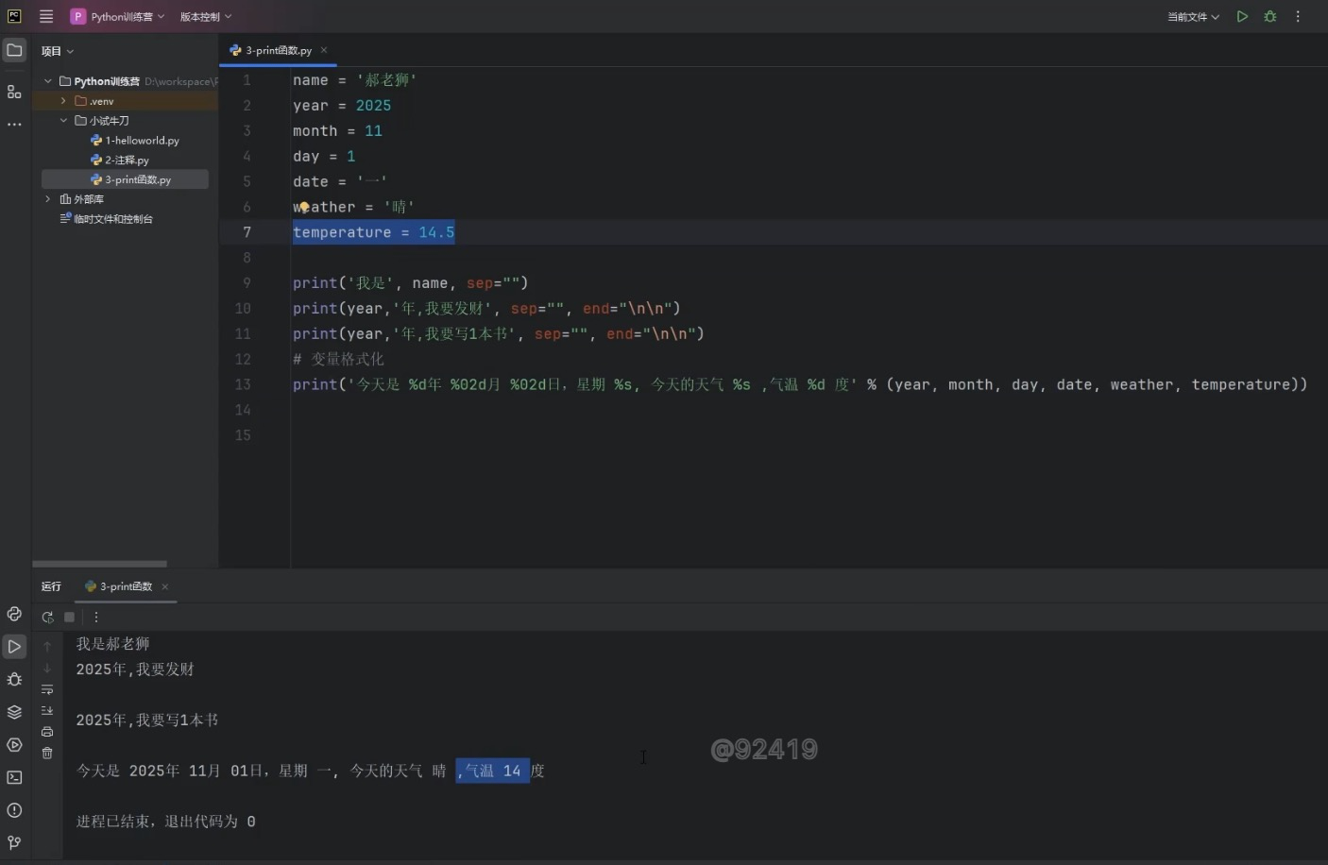Open the Python Packages layers icon

(x=14, y=712)
